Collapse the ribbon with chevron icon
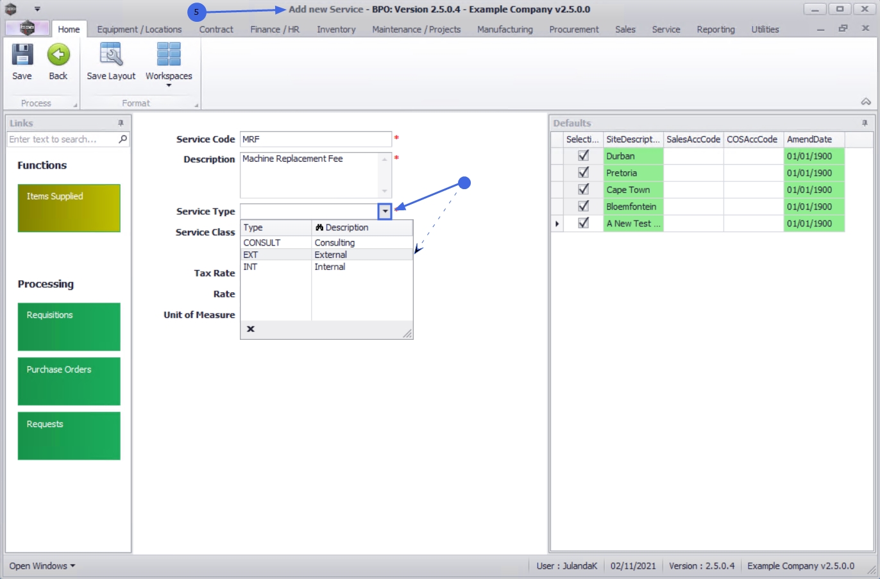880x579 pixels. [866, 102]
